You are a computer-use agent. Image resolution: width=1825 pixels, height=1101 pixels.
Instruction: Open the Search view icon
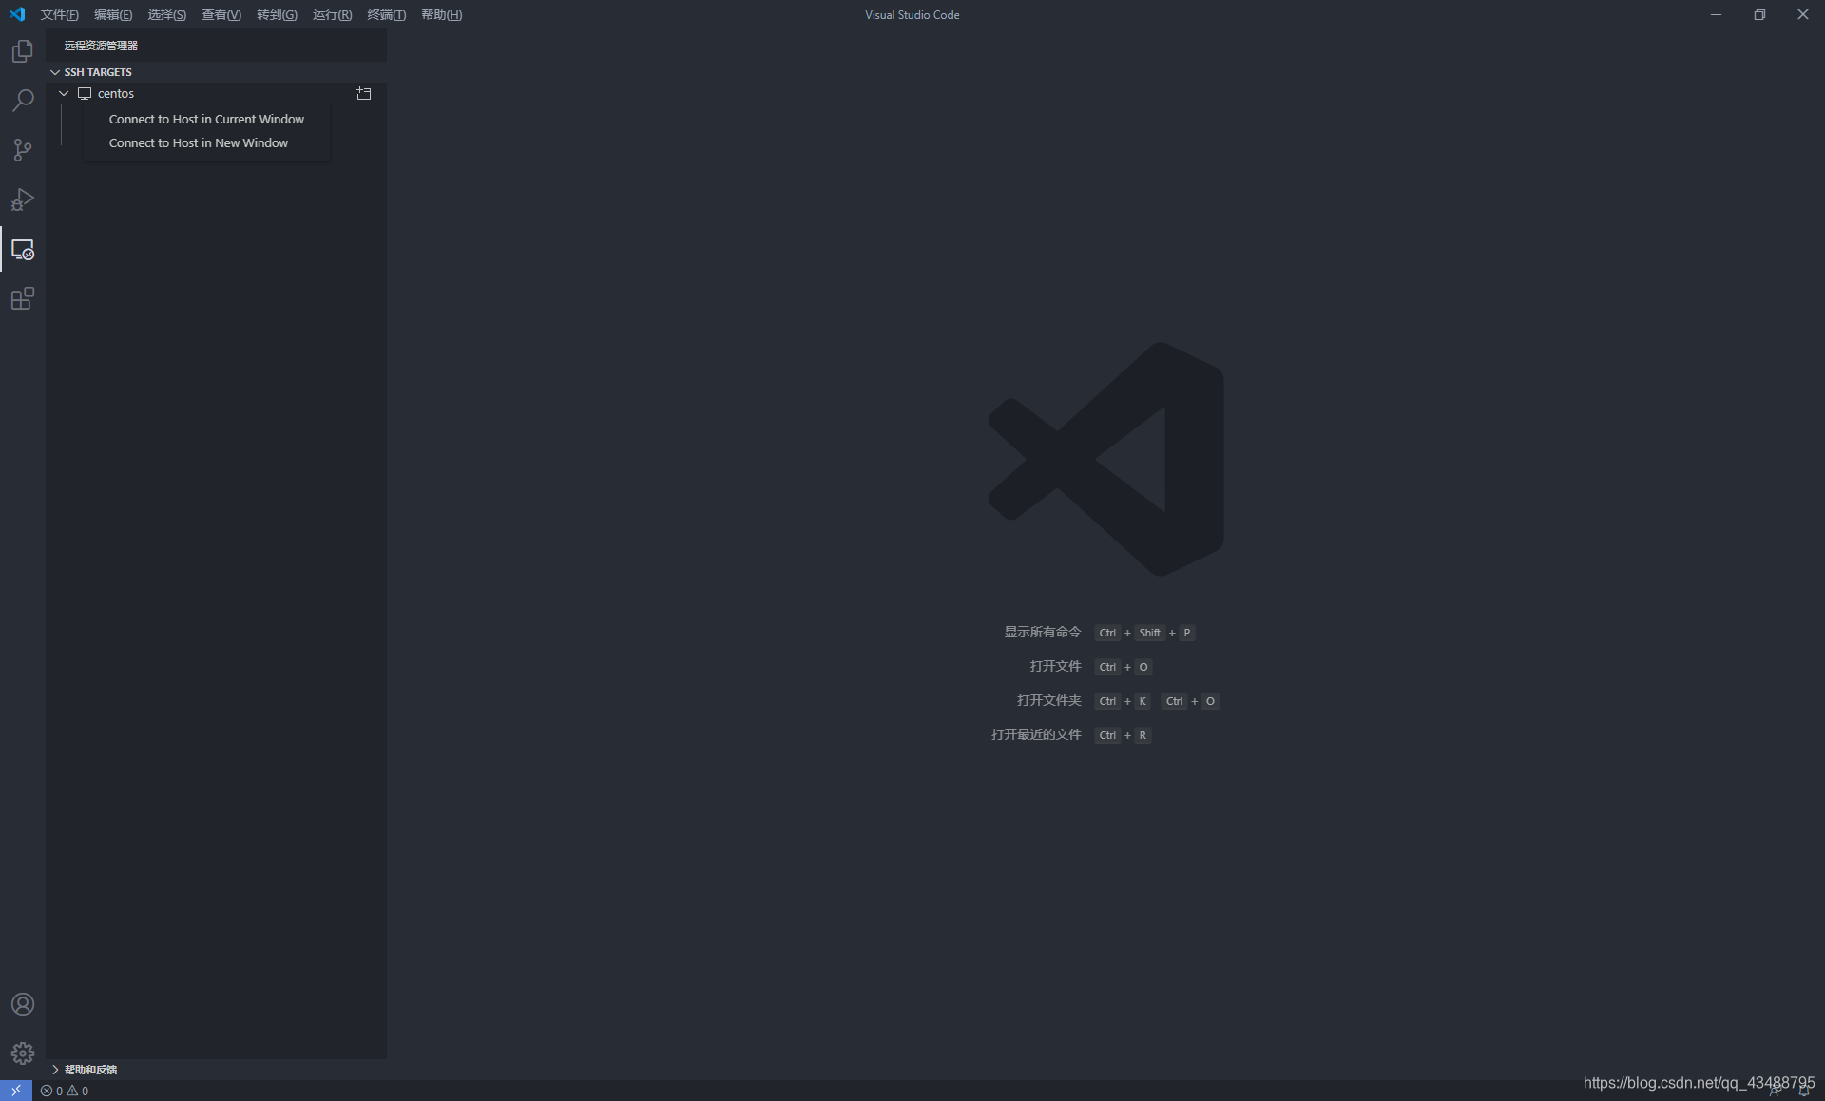(23, 101)
